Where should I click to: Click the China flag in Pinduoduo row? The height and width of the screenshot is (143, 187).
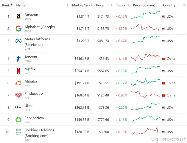pos(164,95)
